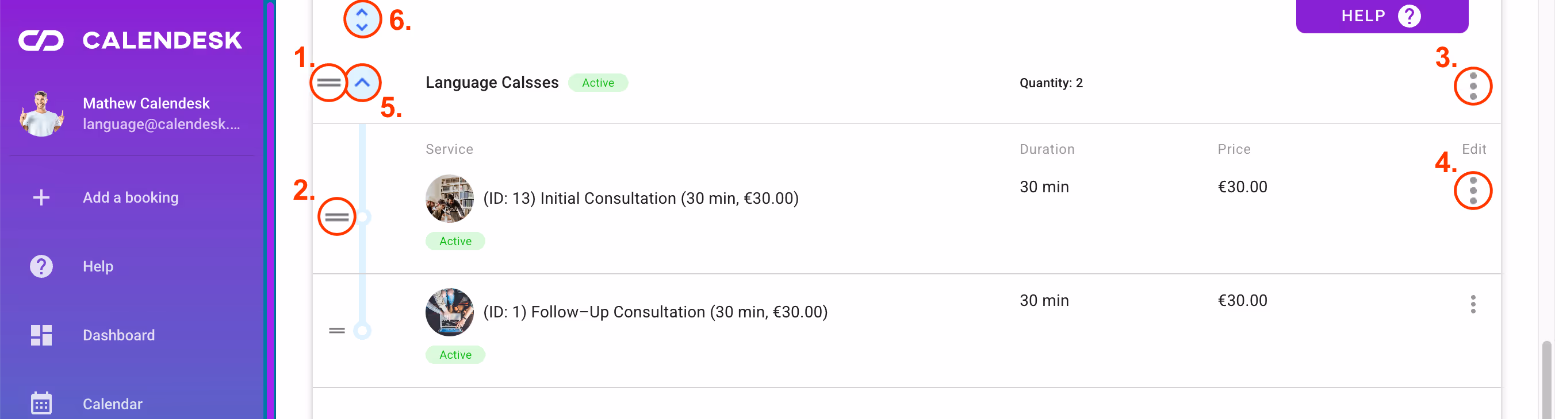This screenshot has width=1555, height=419.
Task: Click the purple HELP button
Action: pyautogui.click(x=1381, y=15)
